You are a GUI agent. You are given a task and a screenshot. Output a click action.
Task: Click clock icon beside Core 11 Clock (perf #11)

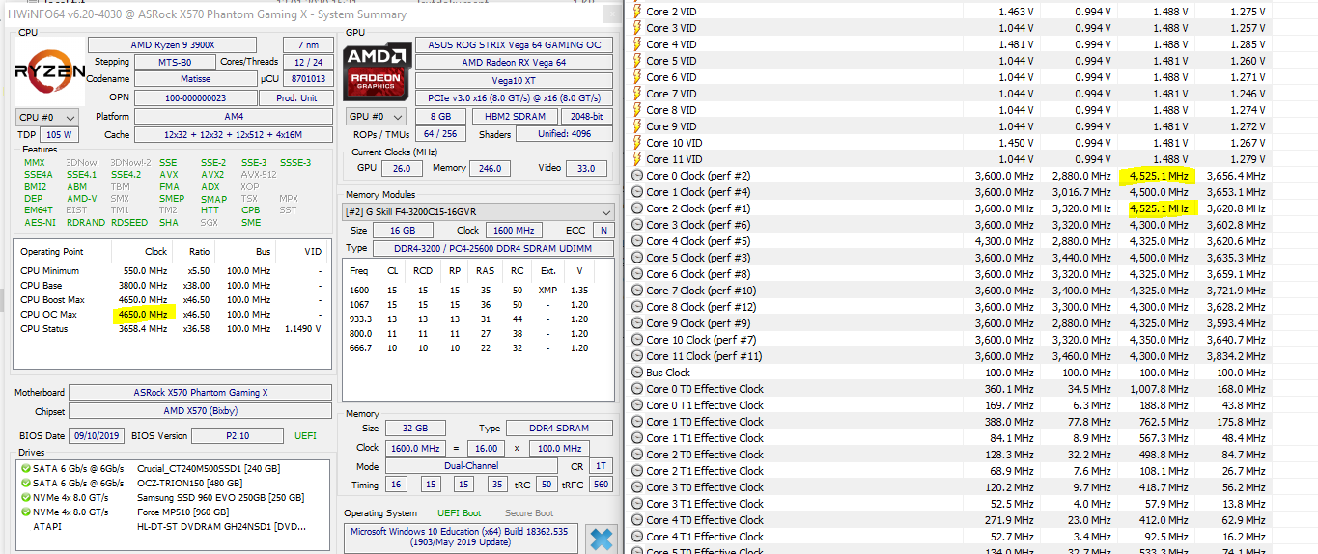636,356
